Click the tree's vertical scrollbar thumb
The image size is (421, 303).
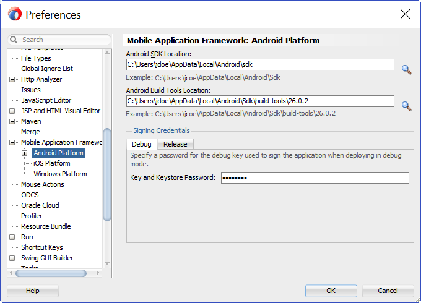pyautogui.click(x=107, y=175)
